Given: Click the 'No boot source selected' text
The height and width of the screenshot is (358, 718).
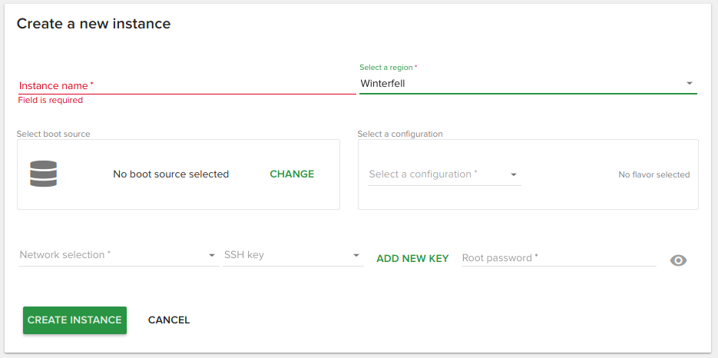Looking at the screenshot, I should pyautogui.click(x=170, y=174).
